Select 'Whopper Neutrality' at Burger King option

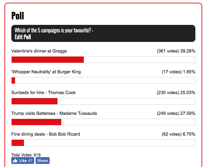pos(46,72)
